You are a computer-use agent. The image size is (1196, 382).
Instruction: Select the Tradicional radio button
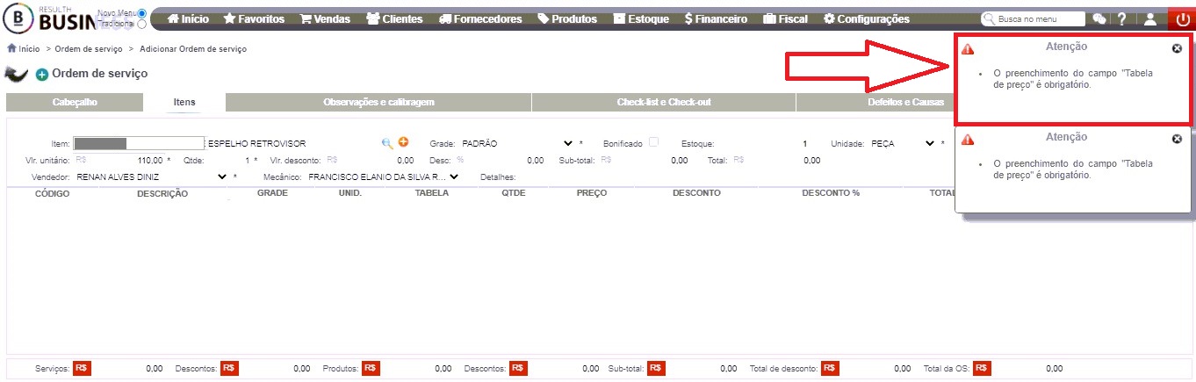[142, 25]
